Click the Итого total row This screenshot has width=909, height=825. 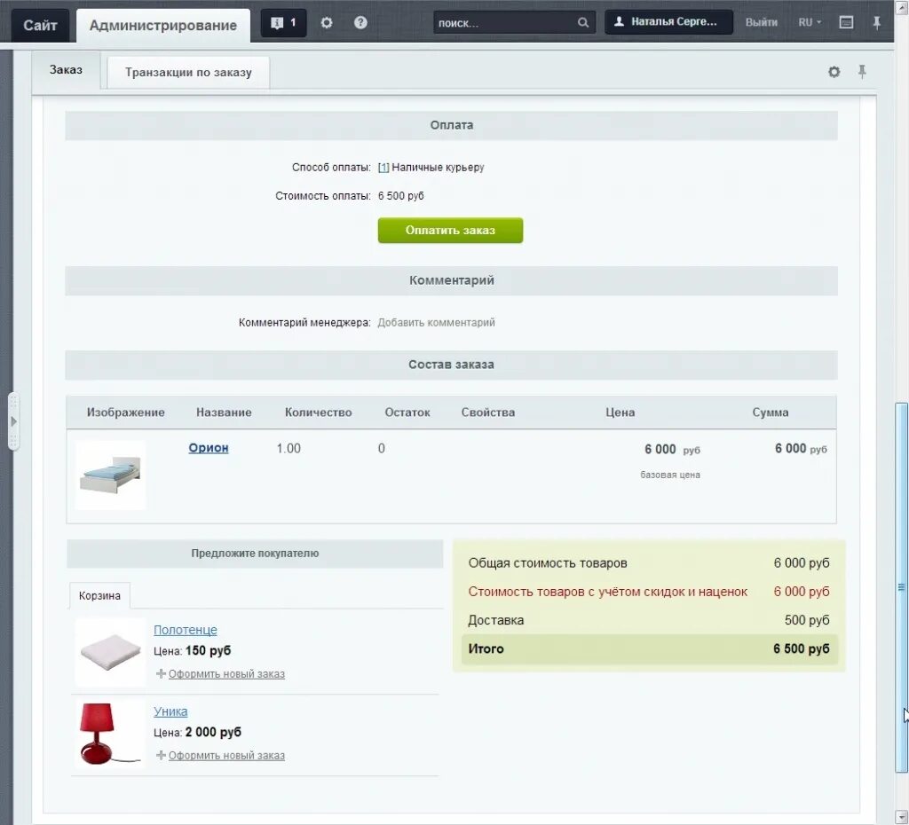[649, 648]
